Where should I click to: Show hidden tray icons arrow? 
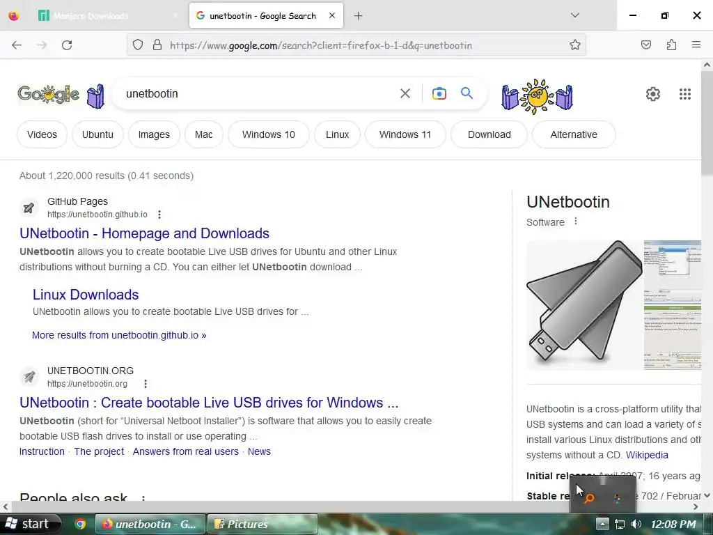pos(602,524)
